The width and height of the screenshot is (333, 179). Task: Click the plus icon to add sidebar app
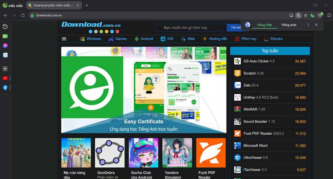5,68
